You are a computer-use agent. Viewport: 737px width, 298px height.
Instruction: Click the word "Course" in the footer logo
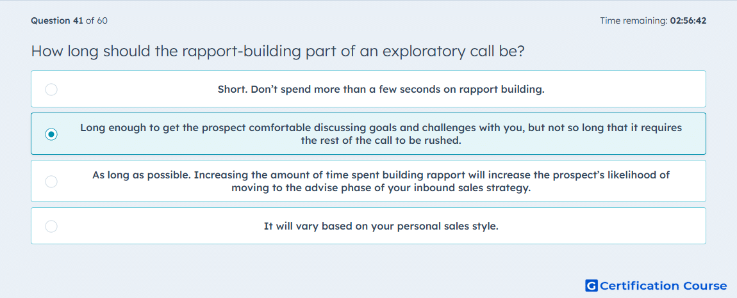tap(705, 286)
